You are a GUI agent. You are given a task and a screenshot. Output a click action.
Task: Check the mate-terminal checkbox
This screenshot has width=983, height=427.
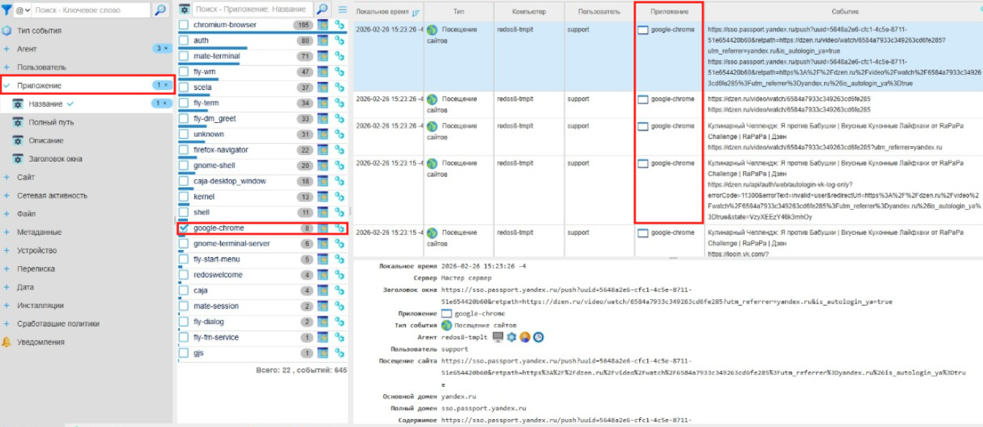[x=184, y=56]
